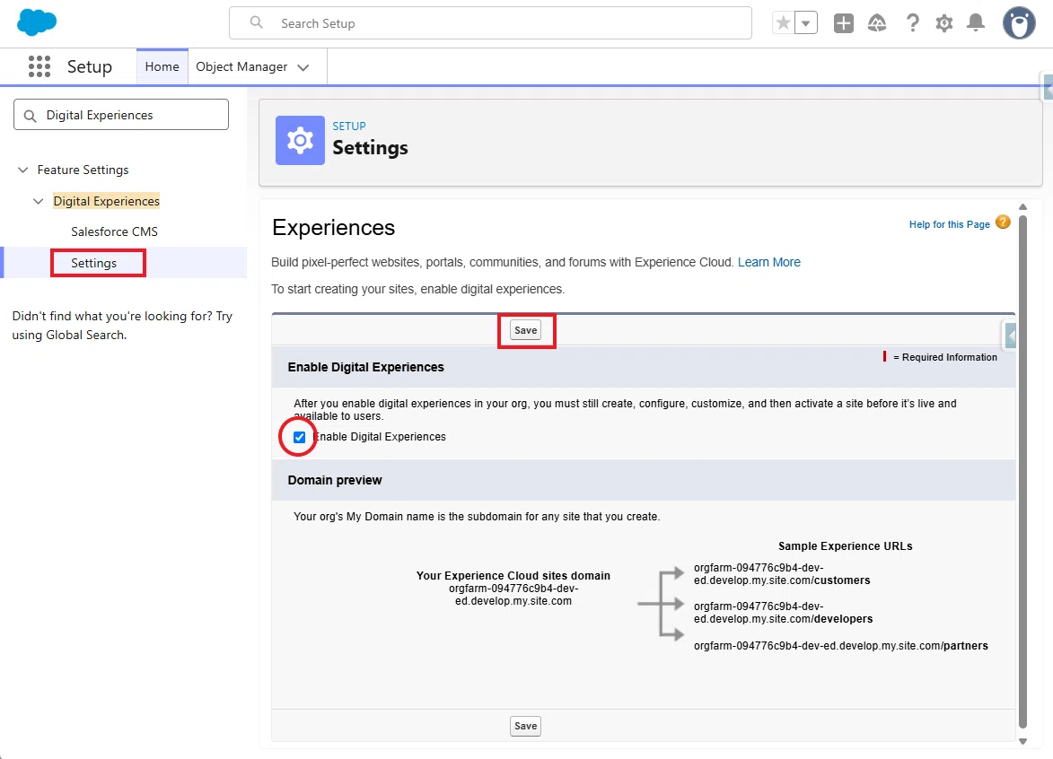Switch to the Home tab
The width and height of the screenshot is (1053, 759).
(162, 66)
